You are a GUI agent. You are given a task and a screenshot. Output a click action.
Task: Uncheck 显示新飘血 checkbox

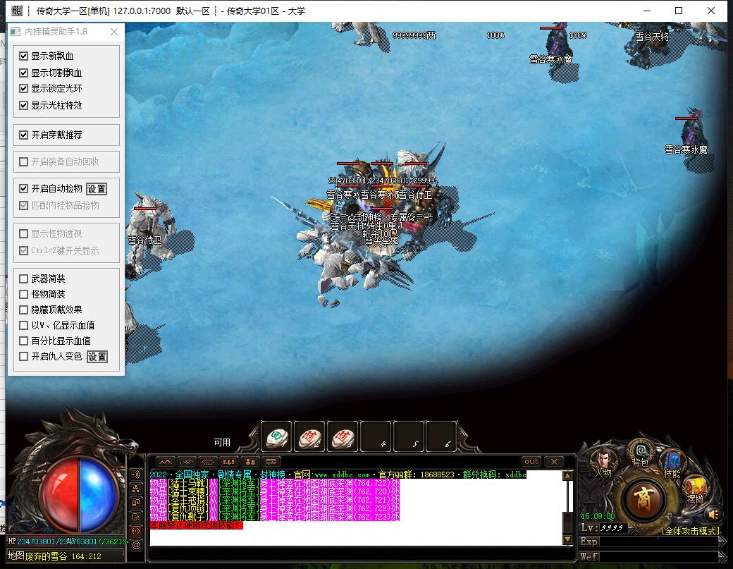pyautogui.click(x=24, y=56)
